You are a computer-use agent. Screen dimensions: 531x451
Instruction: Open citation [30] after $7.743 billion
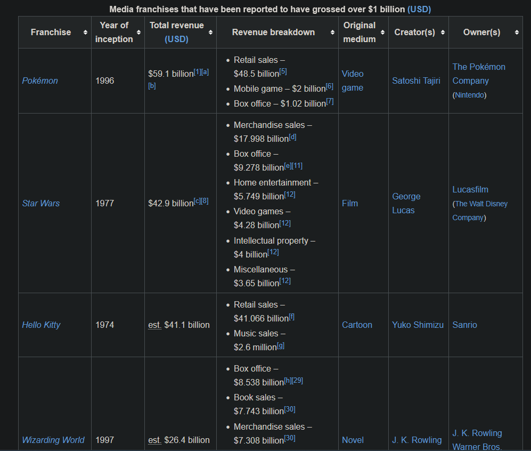tap(290, 409)
